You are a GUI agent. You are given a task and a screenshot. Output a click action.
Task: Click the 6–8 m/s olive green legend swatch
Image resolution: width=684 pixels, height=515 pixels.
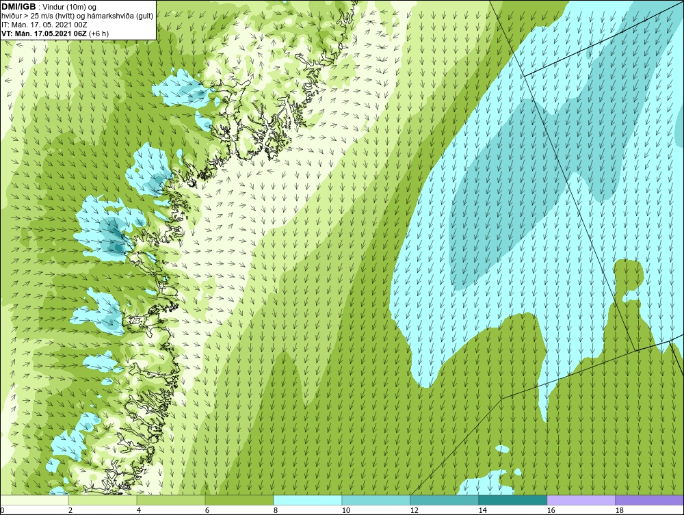pyautogui.click(x=239, y=500)
